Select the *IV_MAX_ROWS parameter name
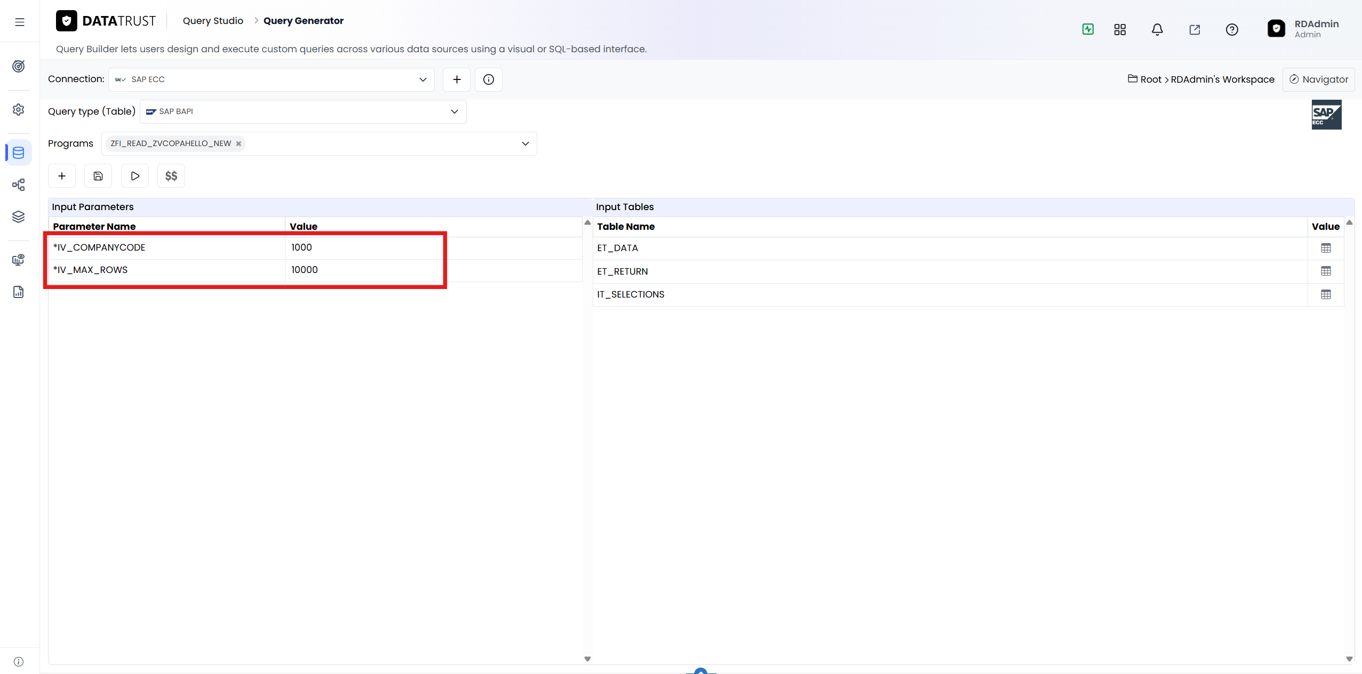1362x674 pixels. point(90,270)
